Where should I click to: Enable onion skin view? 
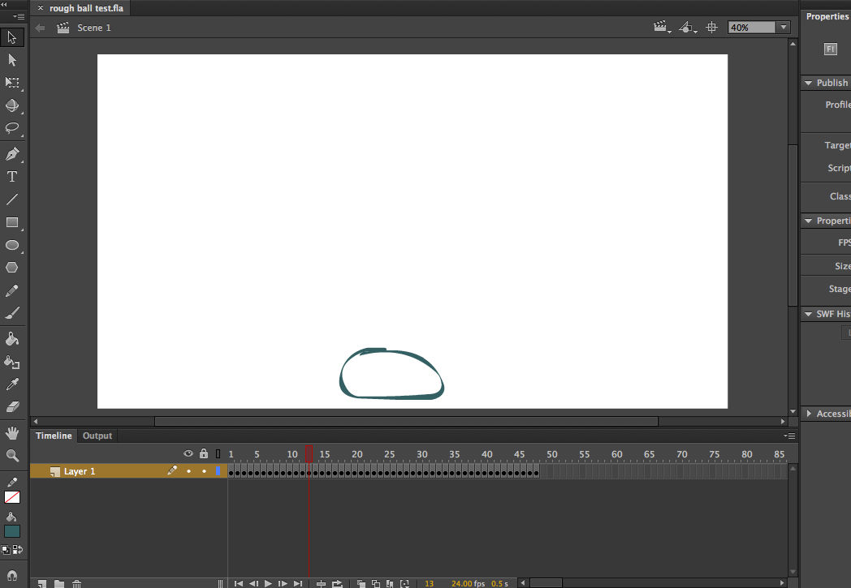(x=360, y=583)
